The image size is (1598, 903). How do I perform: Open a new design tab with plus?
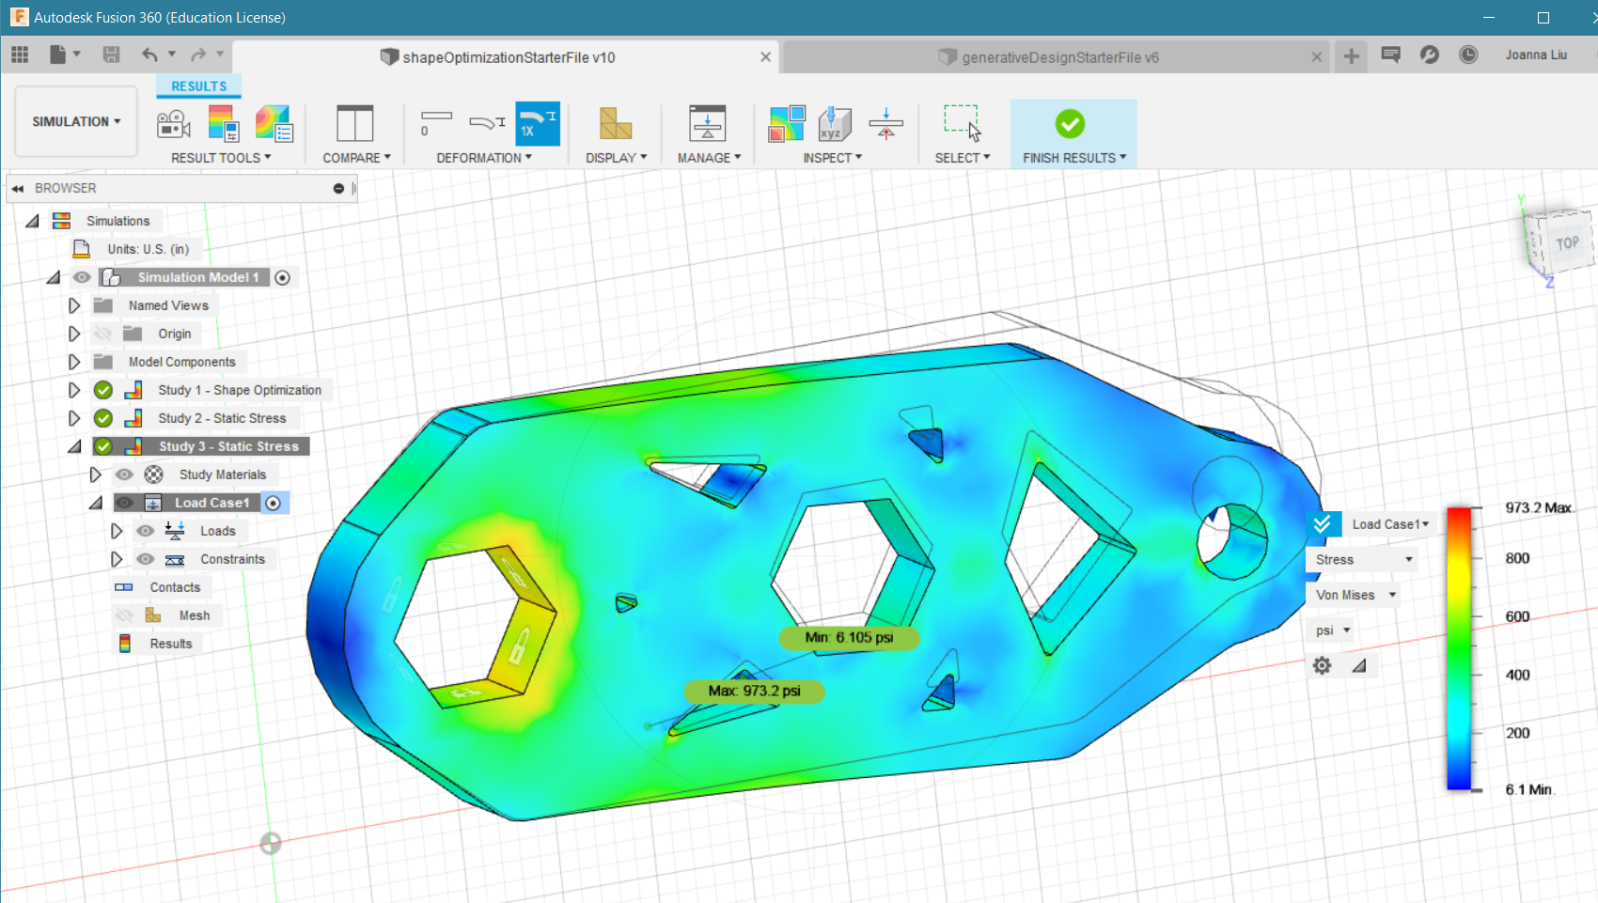(x=1351, y=56)
